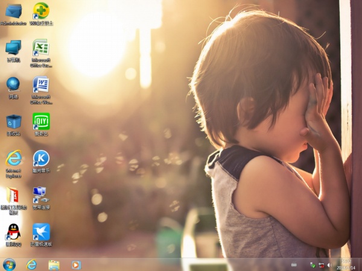Launch Windows Media Player from taskbar
The height and width of the screenshot is (271, 362).
[x=76, y=265]
